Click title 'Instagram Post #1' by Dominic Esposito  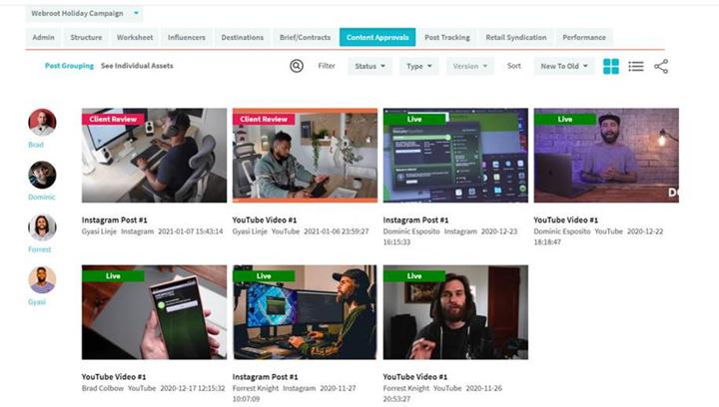coord(415,219)
